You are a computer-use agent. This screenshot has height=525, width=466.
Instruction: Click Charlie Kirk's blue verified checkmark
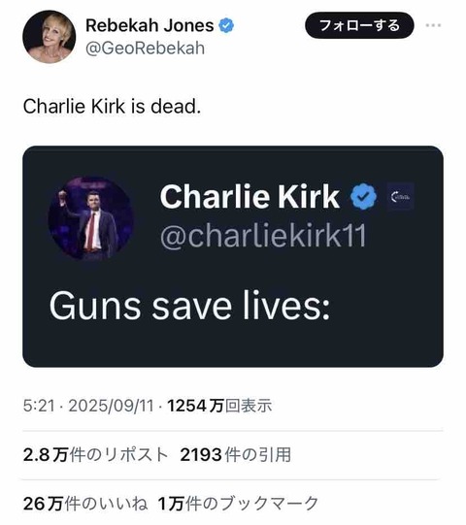[x=363, y=197]
